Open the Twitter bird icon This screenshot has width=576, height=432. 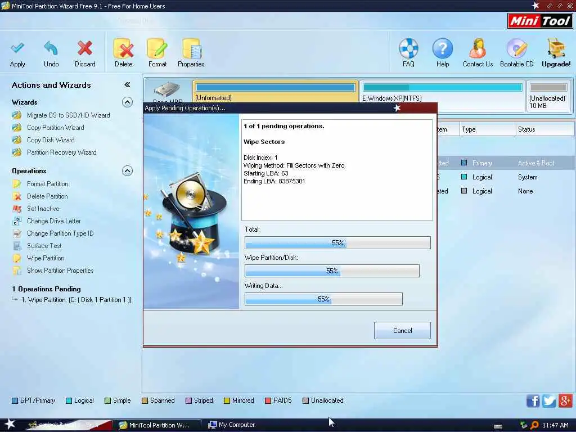point(549,400)
